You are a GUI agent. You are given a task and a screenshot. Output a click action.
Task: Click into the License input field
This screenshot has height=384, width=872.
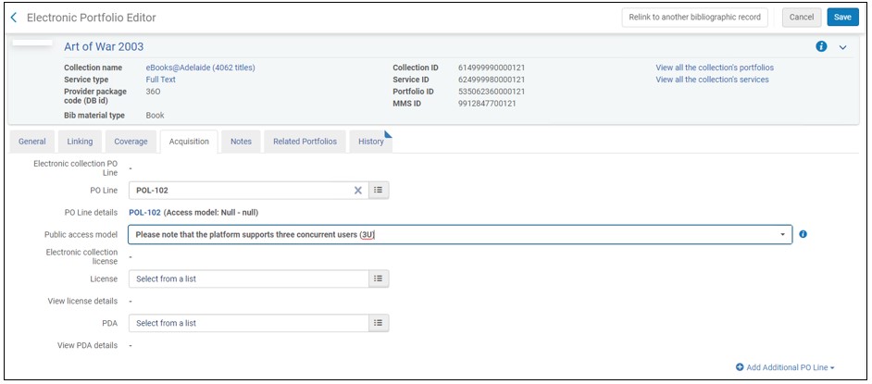pyautogui.click(x=247, y=279)
